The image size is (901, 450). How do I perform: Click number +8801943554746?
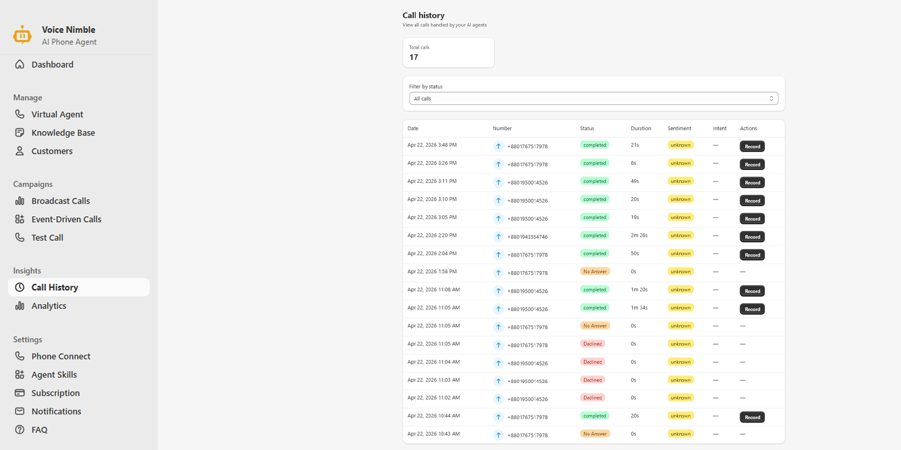point(528,237)
